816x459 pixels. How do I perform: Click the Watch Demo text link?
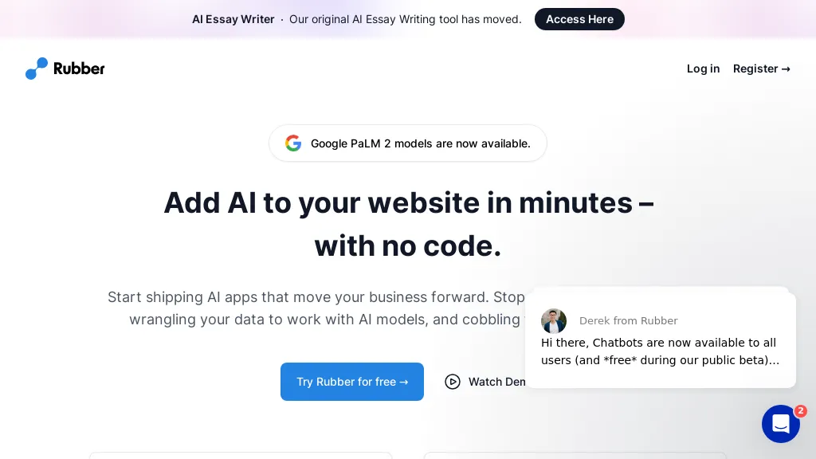[496, 382]
